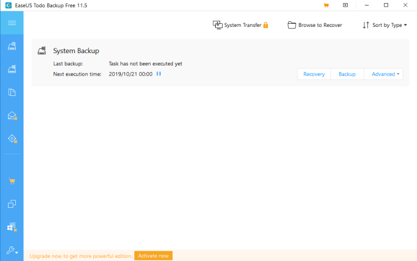The width and height of the screenshot is (417, 261).
Task: Open the locked System Transfer feature
Action: tap(240, 25)
